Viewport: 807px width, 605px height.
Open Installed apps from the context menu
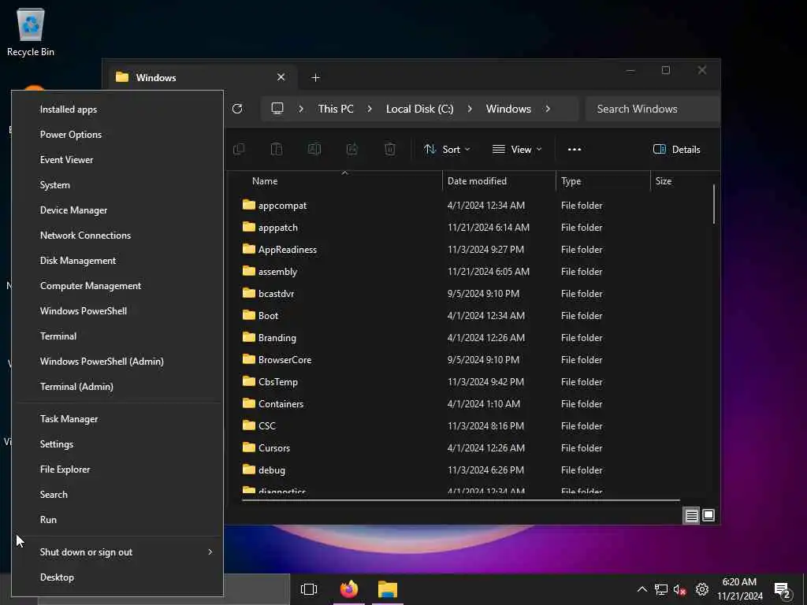click(117, 109)
